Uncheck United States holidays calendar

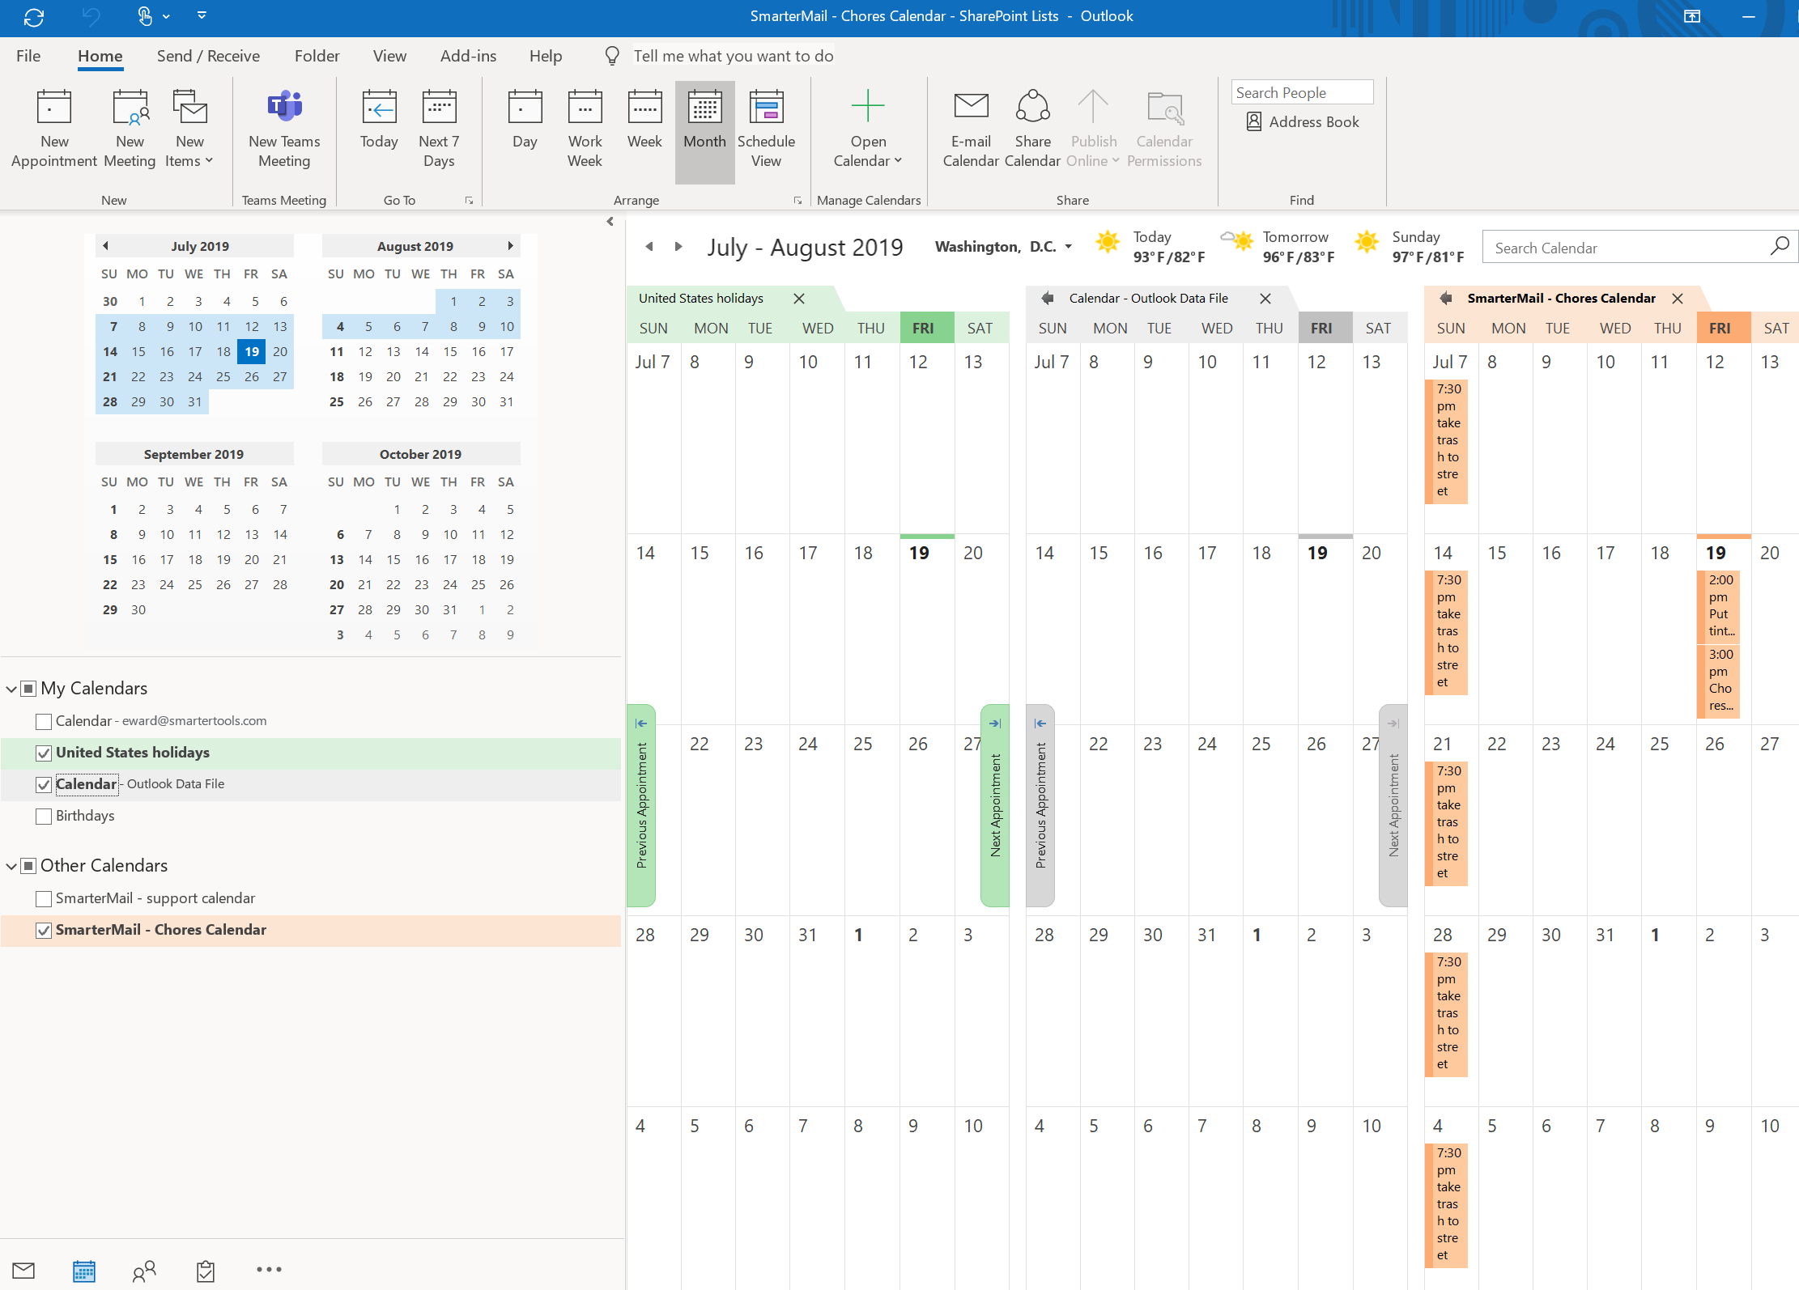pos(45,753)
